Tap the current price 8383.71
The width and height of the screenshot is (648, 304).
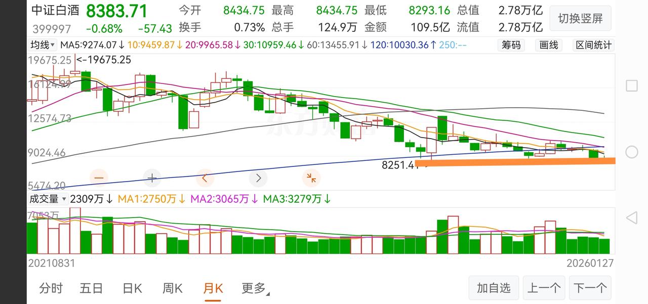pos(117,11)
